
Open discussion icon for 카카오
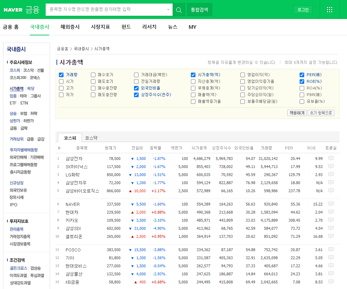pyautogui.click(x=331, y=220)
